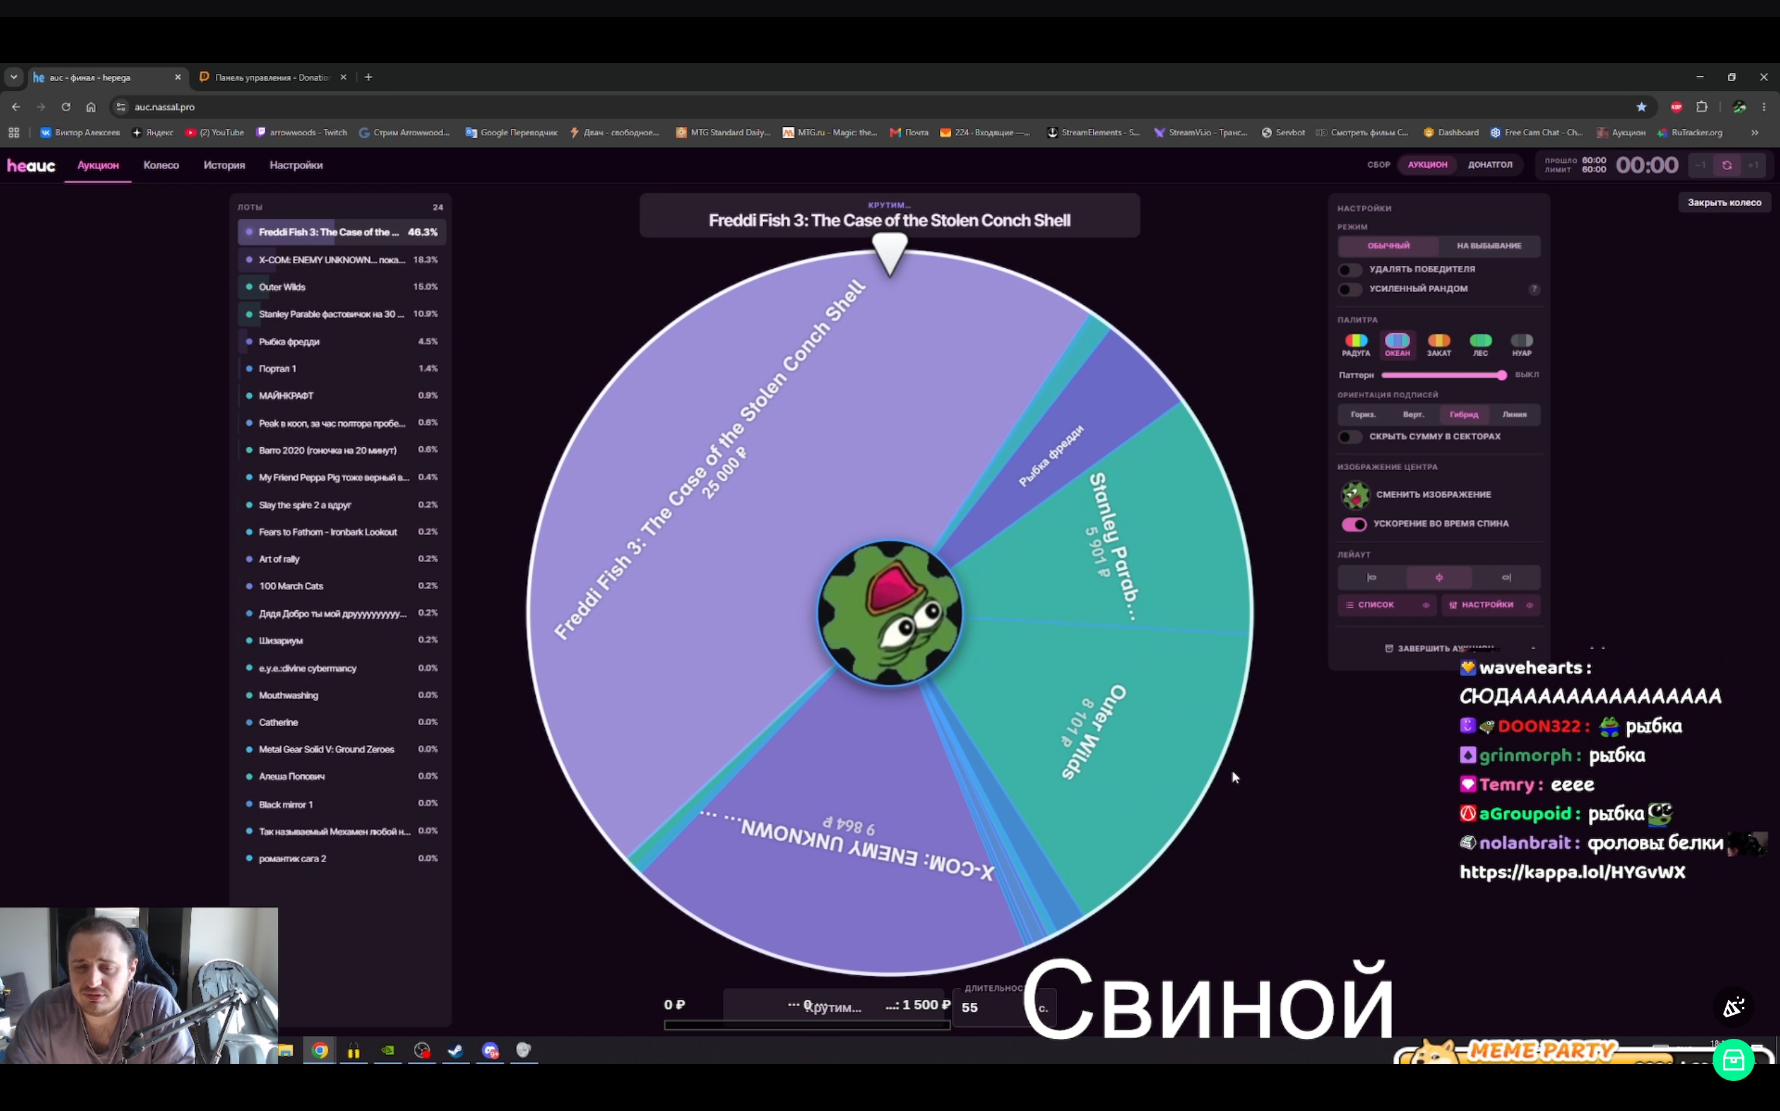
Task: Expand the browser tab search dropdown
Action: pos(13,77)
